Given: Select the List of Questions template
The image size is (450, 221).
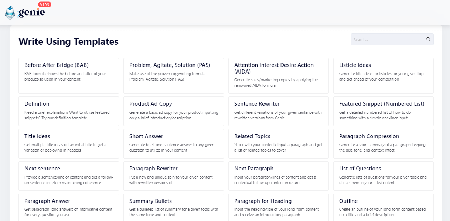Looking at the screenshot, I should pyautogui.click(x=383, y=176).
